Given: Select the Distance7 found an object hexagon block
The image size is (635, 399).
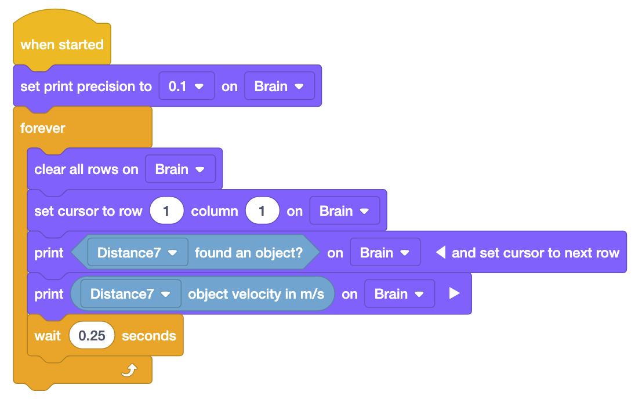Looking at the screenshot, I should (x=249, y=252).
